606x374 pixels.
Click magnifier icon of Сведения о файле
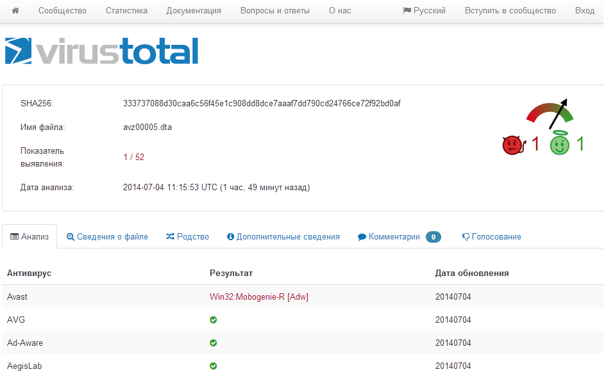[71, 236]
